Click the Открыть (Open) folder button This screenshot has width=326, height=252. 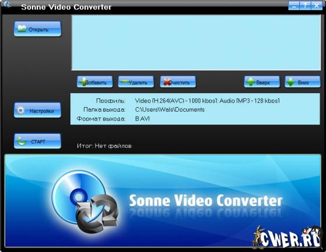38,29
